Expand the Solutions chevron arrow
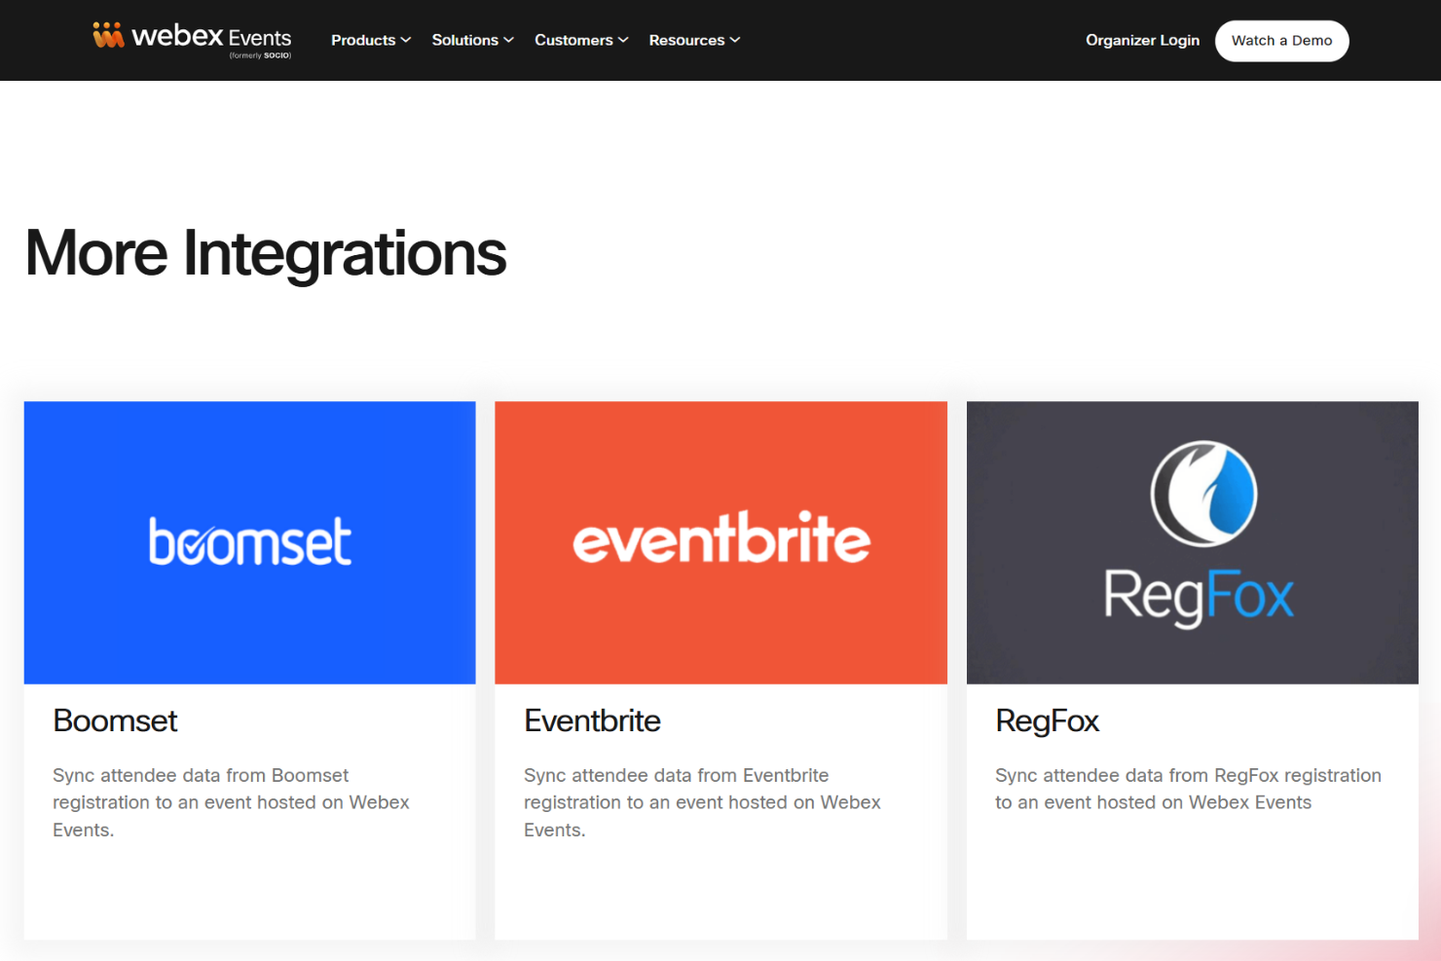This screenshot has width=1441, height=961. [x=508, y=40]
